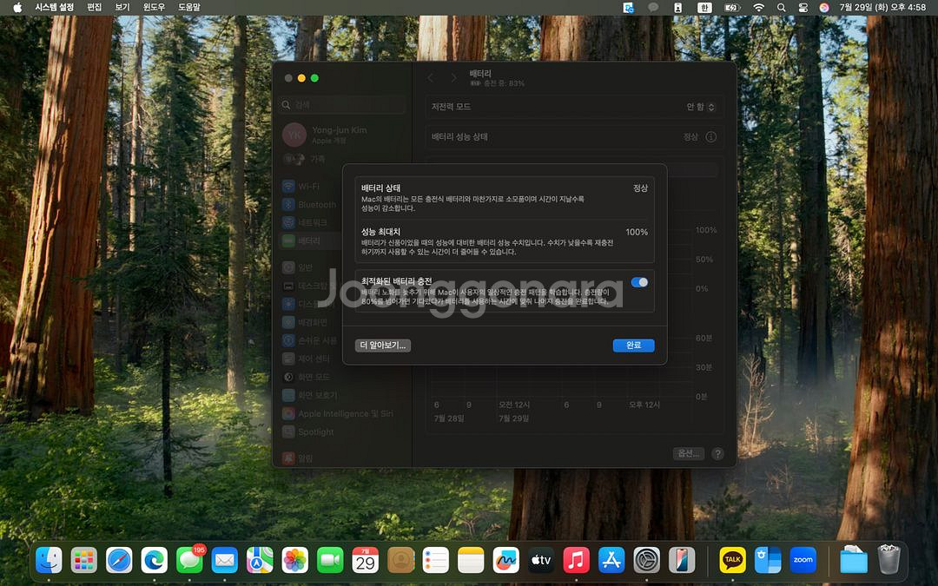
Task: Open Maps from the Dock
Action: pyautogui.click(x=260, y=560)
